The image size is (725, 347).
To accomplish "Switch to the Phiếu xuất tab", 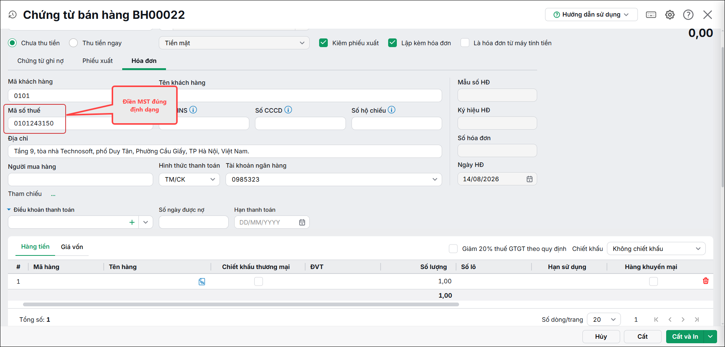I will point(98,61).
